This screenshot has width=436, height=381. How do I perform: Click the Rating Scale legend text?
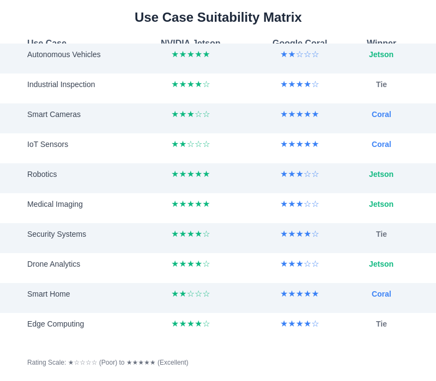(108, 362)
